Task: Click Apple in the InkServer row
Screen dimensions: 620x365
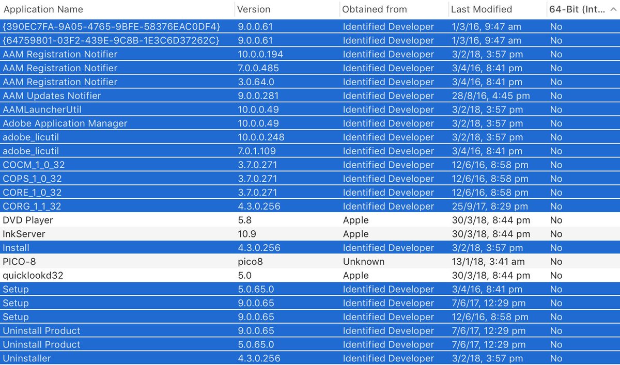Action: click(356, 234)
